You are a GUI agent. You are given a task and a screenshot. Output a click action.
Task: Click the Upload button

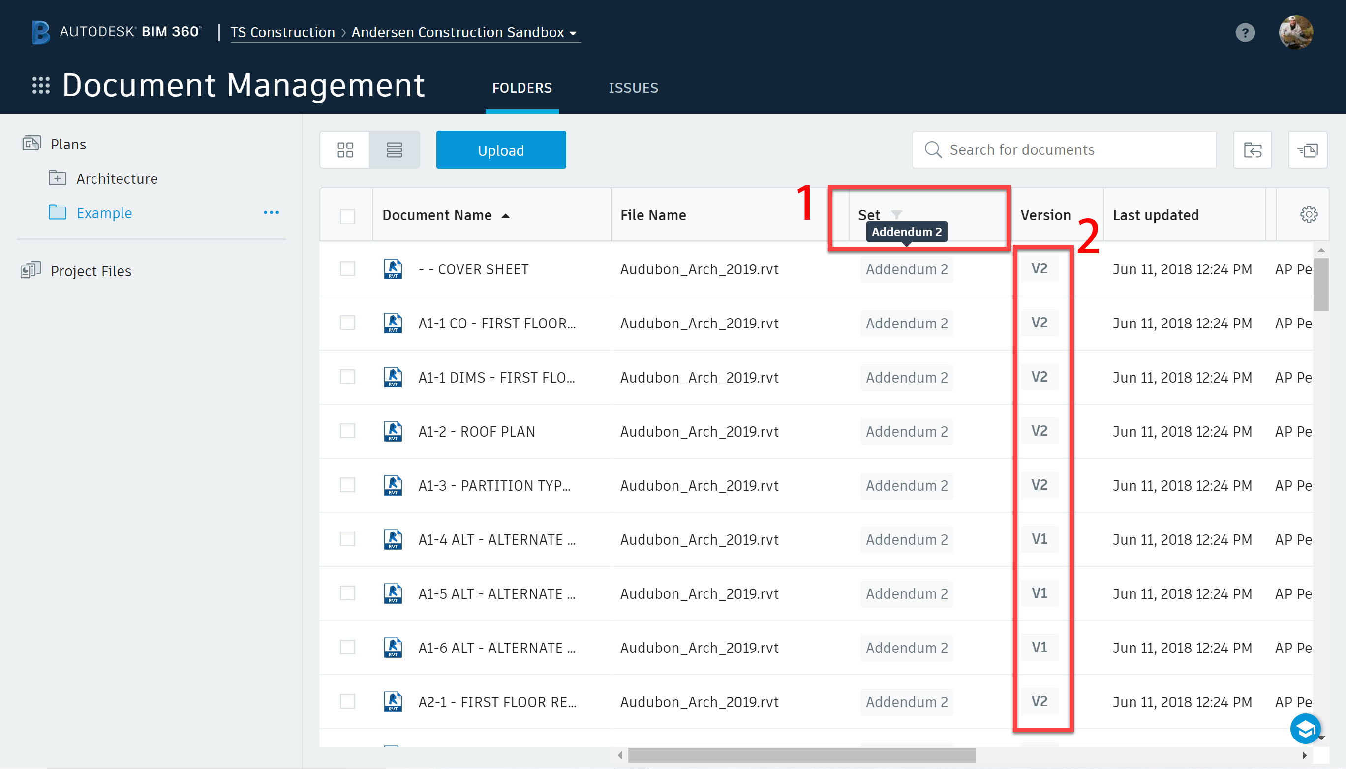500,149
